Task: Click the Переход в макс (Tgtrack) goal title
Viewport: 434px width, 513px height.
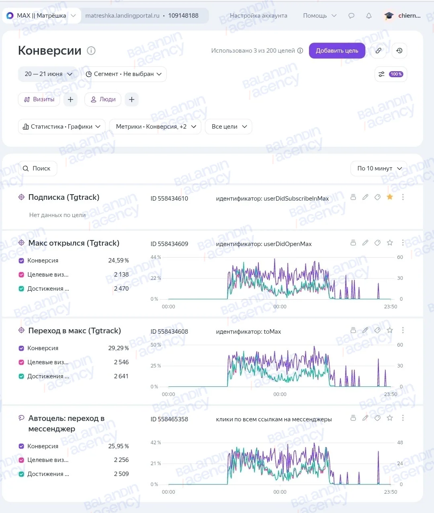Action: (x=74, y=330)
